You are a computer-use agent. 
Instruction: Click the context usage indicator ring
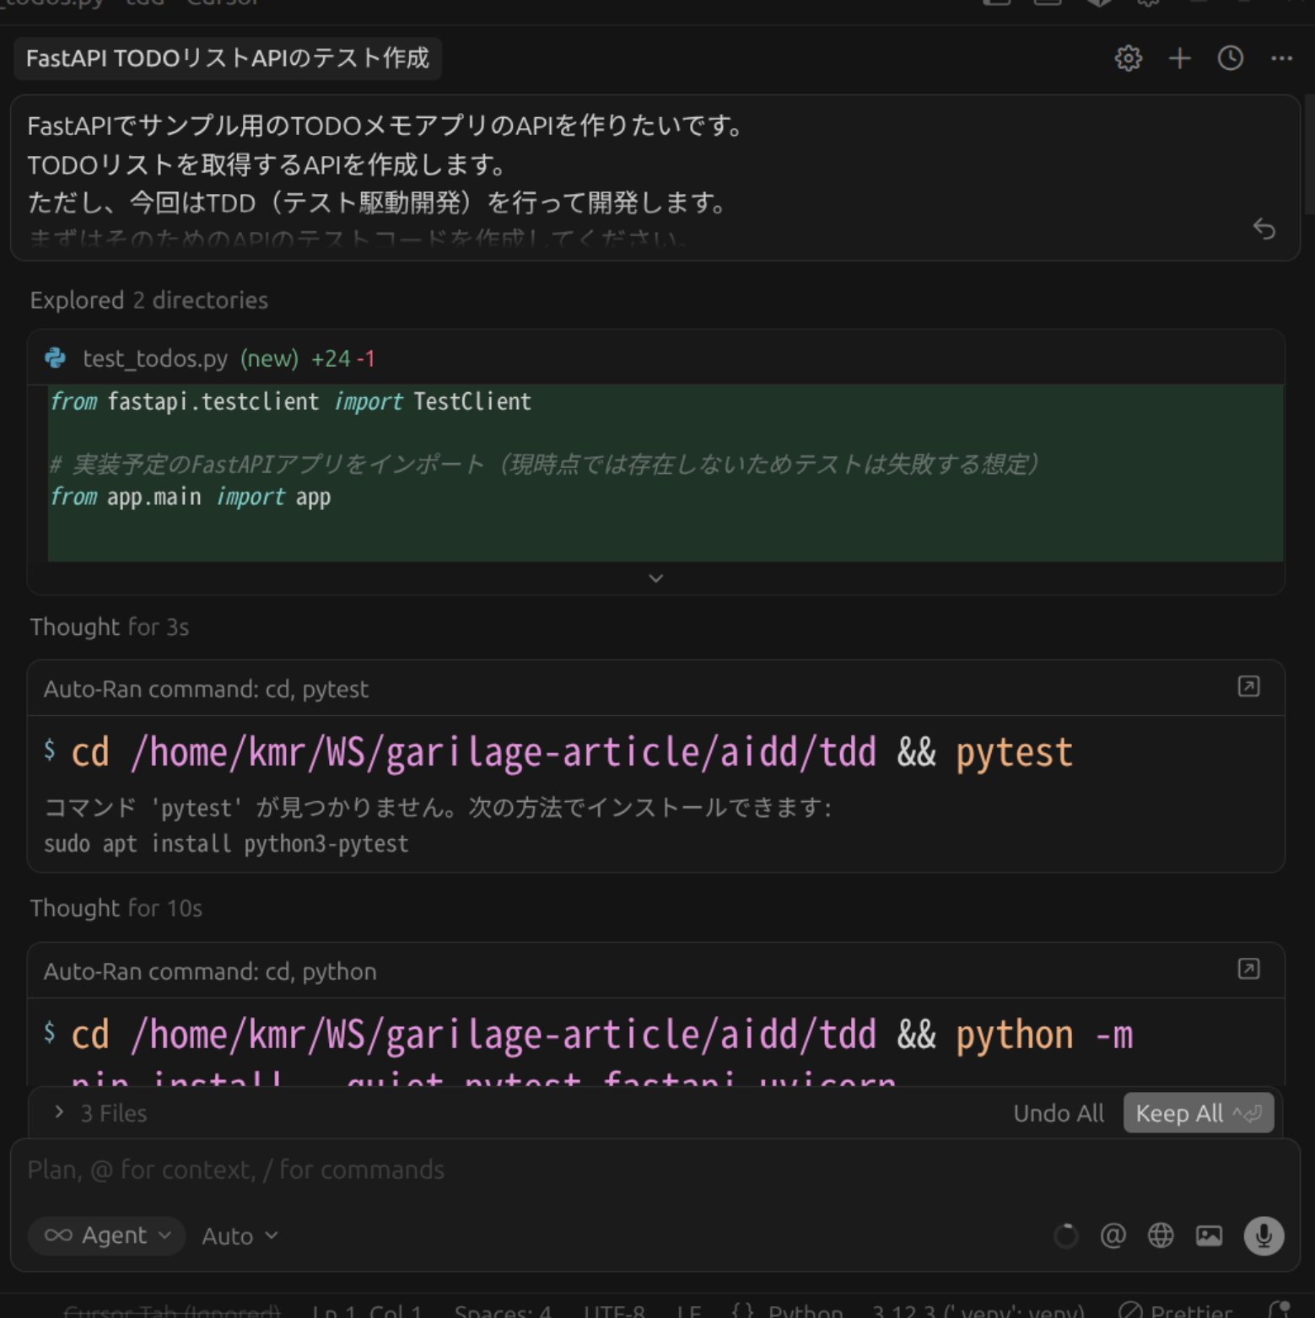[1065, 1235]
